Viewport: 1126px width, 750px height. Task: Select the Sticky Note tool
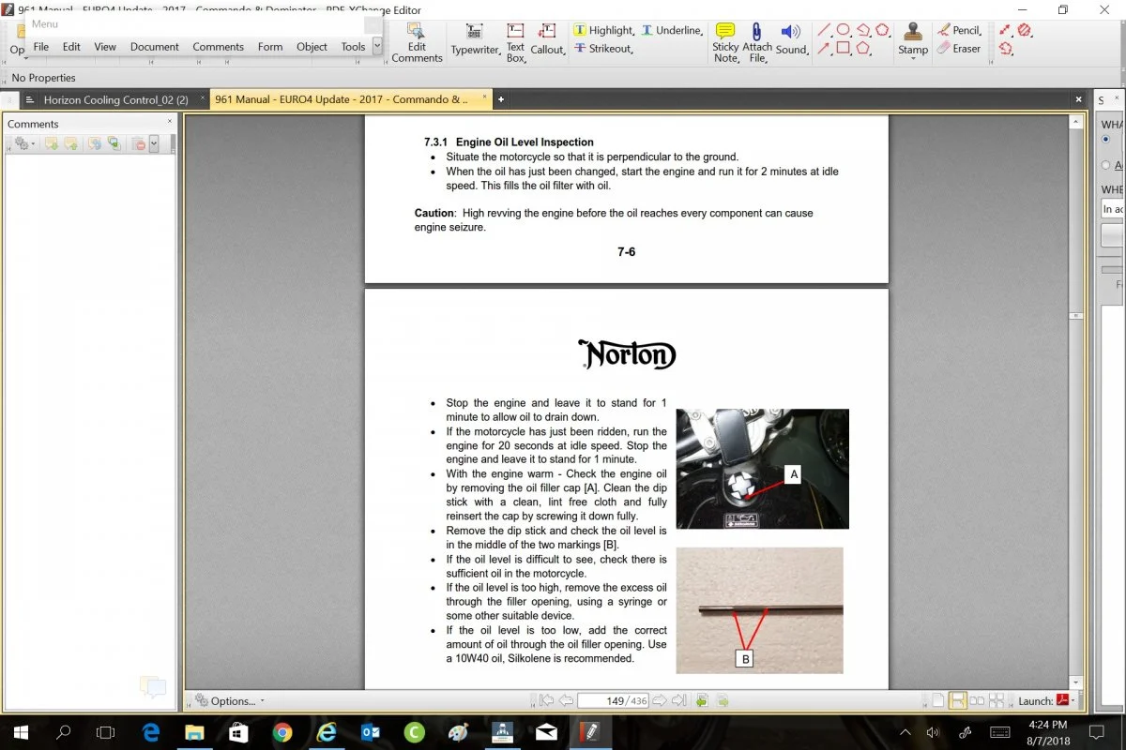pos(725,41)
